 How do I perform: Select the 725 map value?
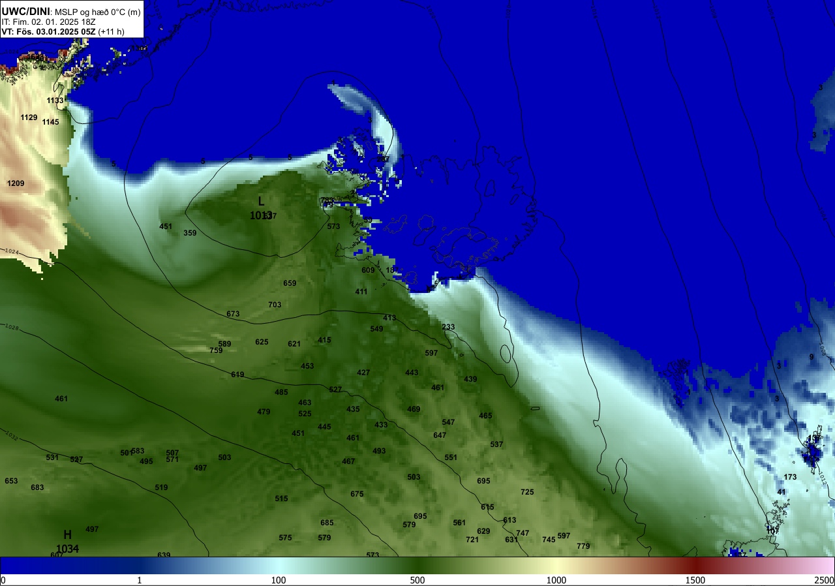coord(527,492)
